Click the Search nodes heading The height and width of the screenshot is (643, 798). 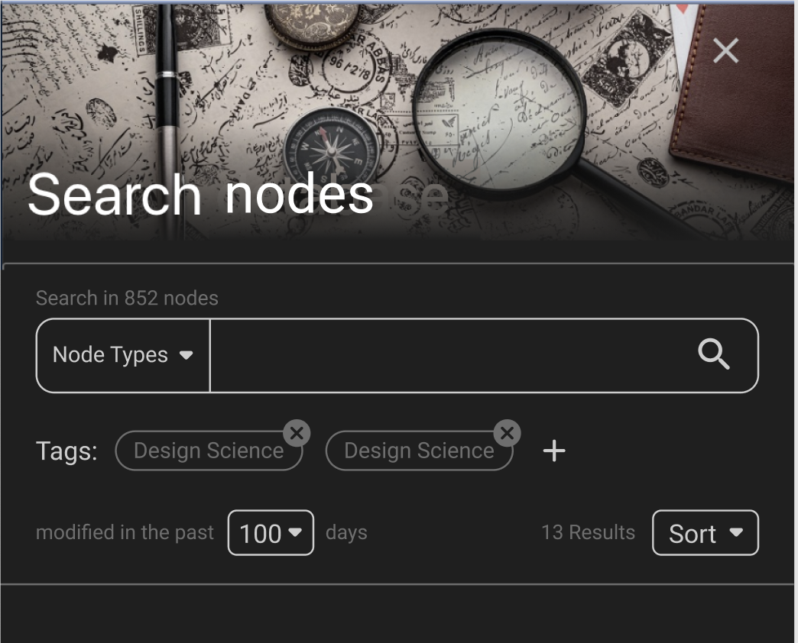coord(200,195)
